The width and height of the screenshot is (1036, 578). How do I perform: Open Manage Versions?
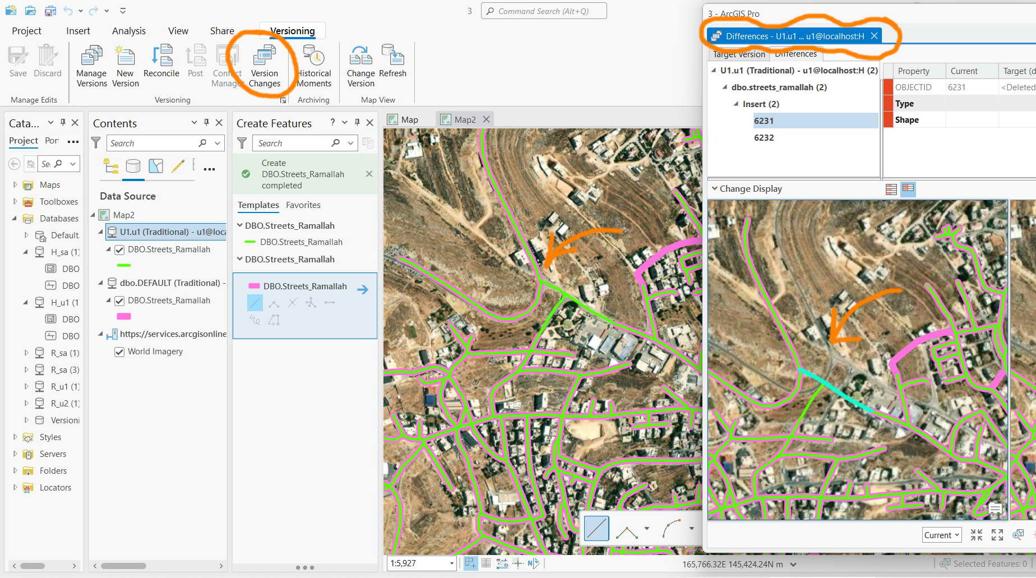click(91, 67)
